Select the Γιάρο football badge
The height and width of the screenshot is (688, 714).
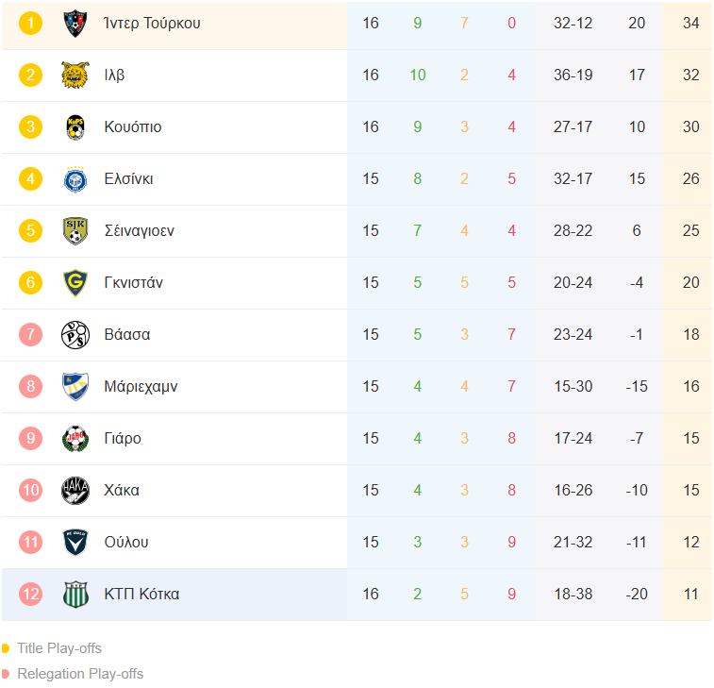pyautogui.click(x=75, y=439)
